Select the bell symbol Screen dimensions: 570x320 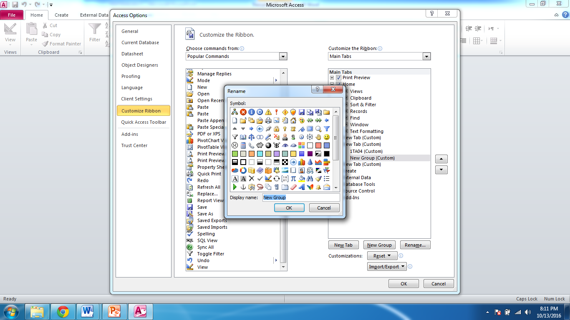pyautogui.click(x=318, y=187)
